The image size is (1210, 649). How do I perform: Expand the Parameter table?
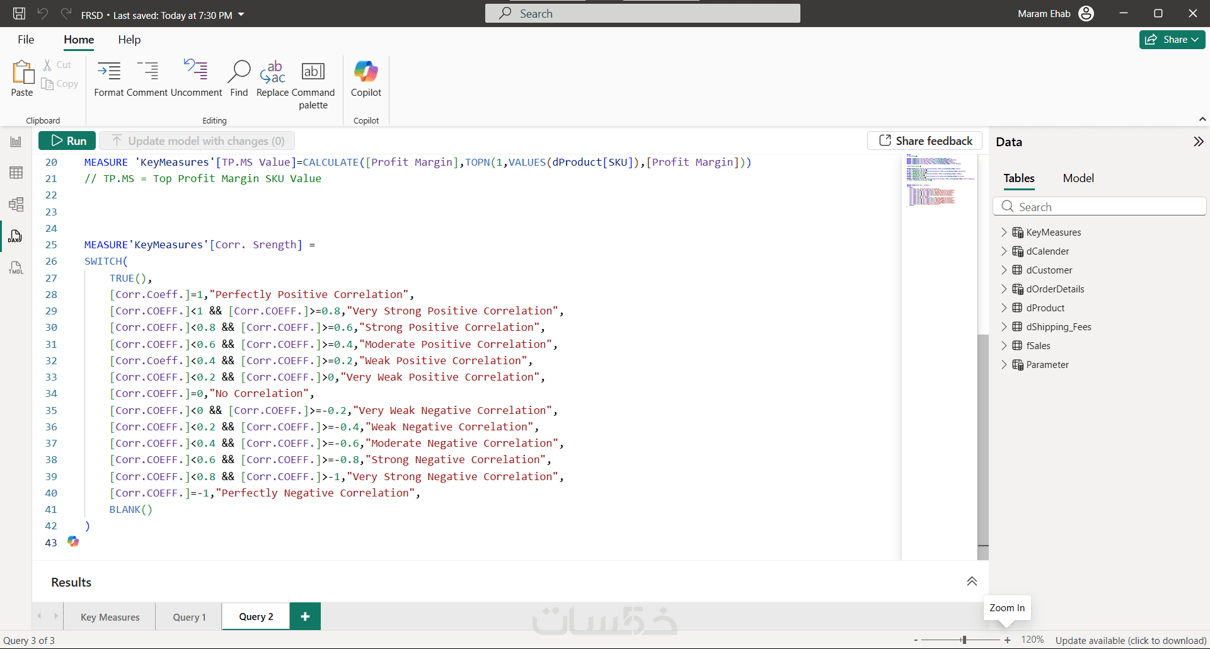coord(1004,365)
